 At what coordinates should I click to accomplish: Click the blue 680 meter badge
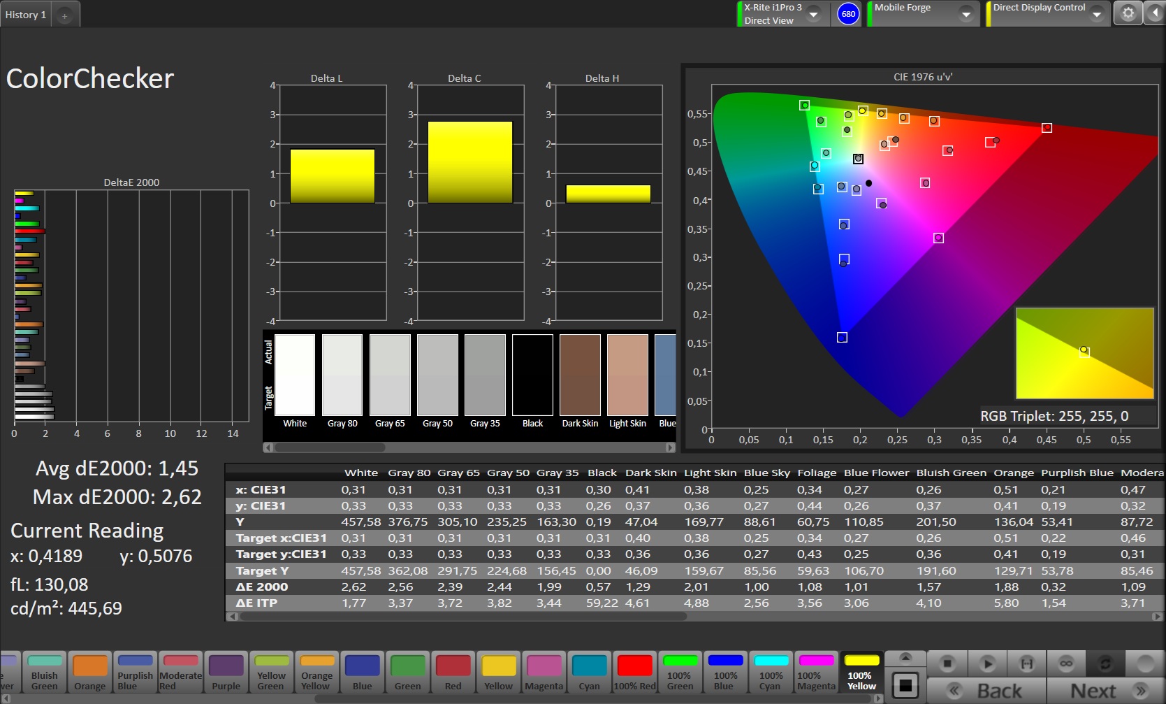click(848, 14)
